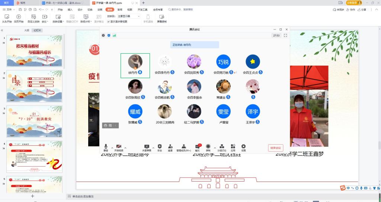
Task: Click the 共享屏幕 share screen icon
Action: (147, 146)
